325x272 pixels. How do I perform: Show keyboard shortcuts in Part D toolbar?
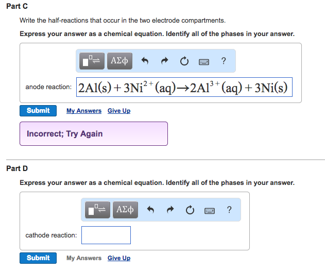coord(210,211)
